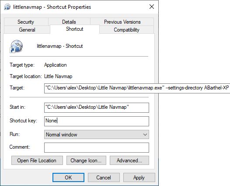
Task: Click the Change Icon button
Action: [x=86, y=161]
